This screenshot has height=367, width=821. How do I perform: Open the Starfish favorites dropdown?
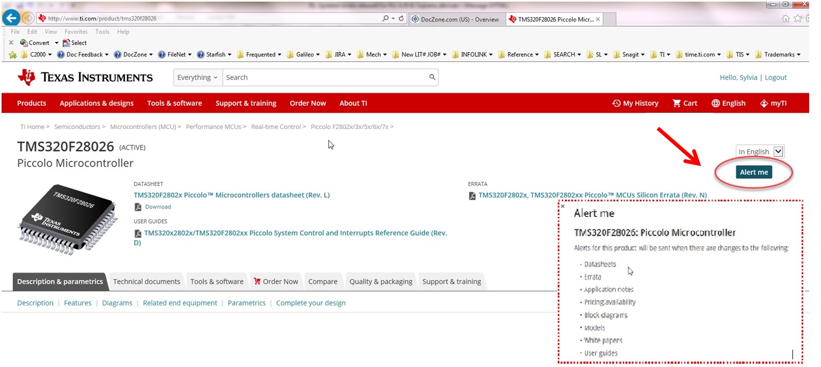click(214, 55)
